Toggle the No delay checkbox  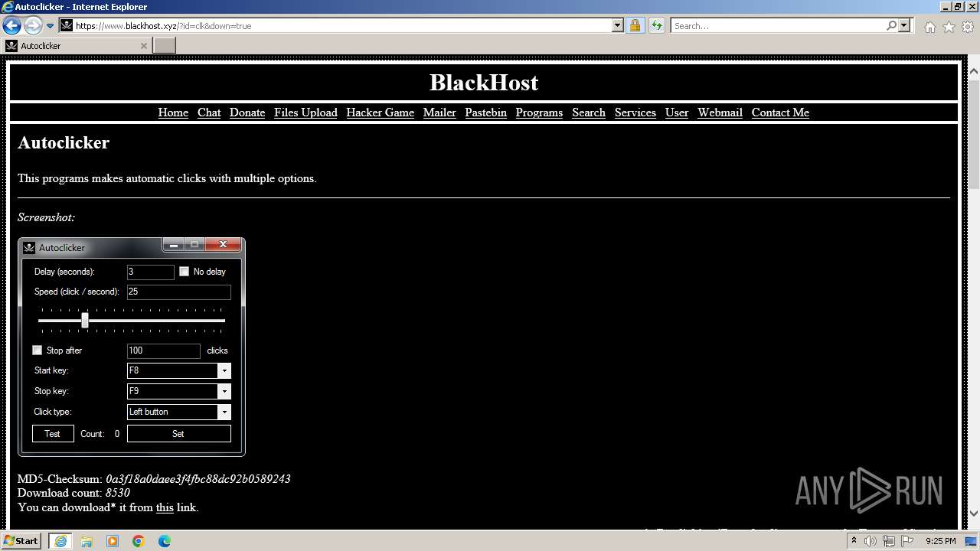click(184, 271)
